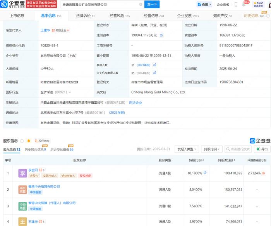
Task: Click English name Chifeng Jilong Gold Mining
Action: click(x=158, y=92)
